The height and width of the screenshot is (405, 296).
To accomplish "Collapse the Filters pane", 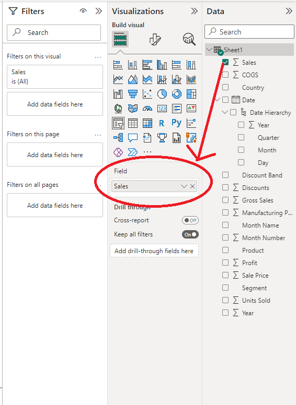I will (x=99, y=11).
